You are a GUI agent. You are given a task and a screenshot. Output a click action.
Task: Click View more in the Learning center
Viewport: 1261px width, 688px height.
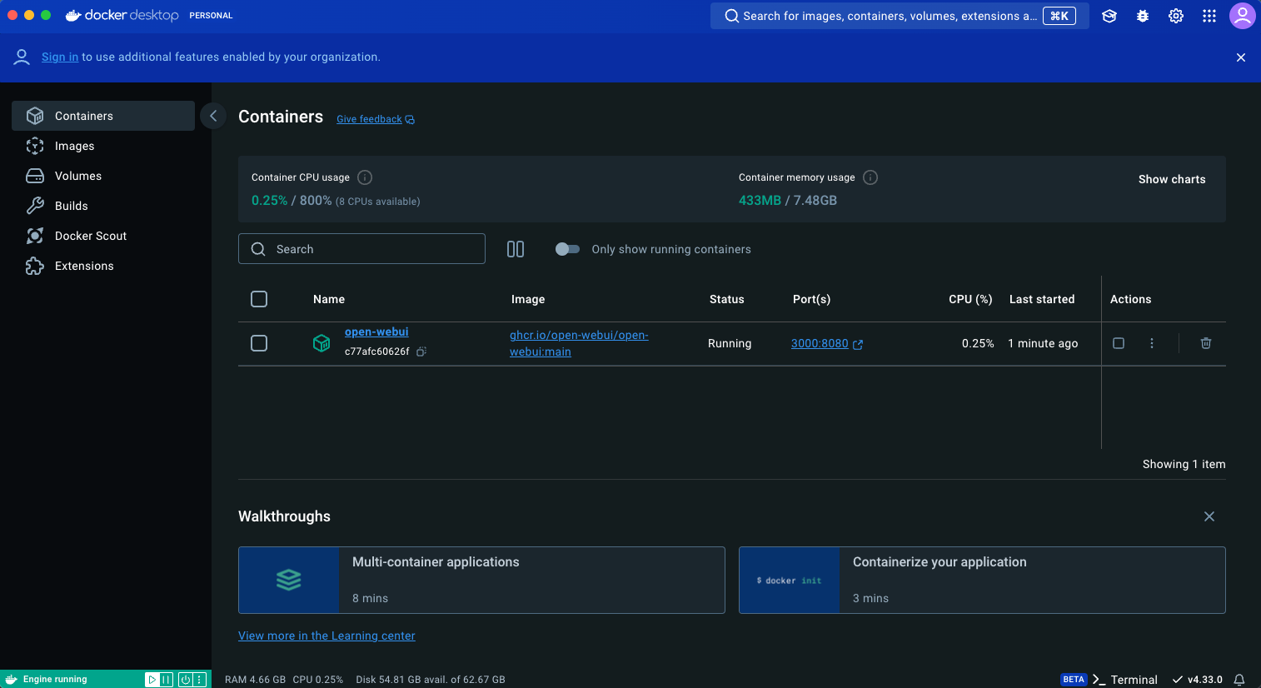326,636
